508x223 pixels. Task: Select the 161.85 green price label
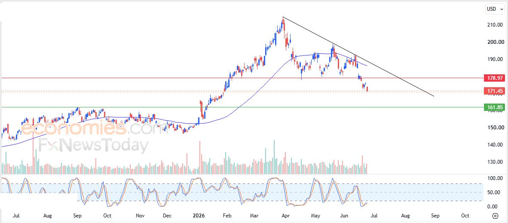point(494,107)
